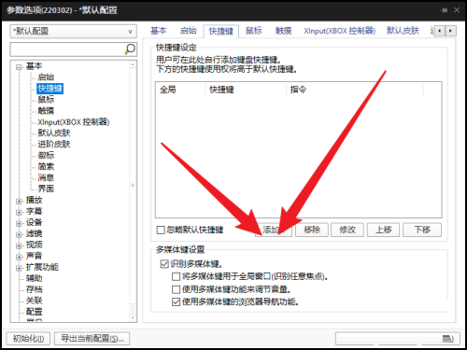Viewport: 467px width, 350px height.
Task: Select 快捷键 in the settings tree
Action: tap(50, 89)
